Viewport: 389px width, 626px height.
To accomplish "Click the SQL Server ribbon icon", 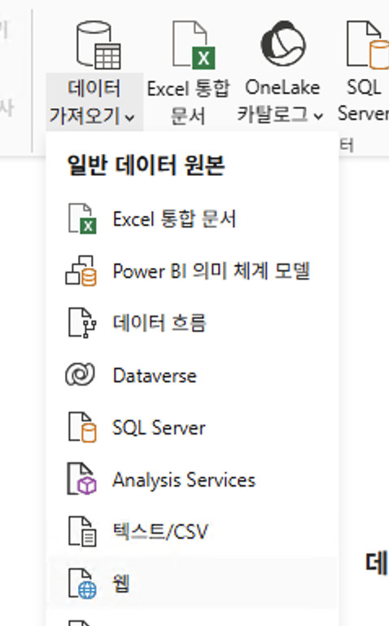I will pyautogui.click(x=368, y=45).
